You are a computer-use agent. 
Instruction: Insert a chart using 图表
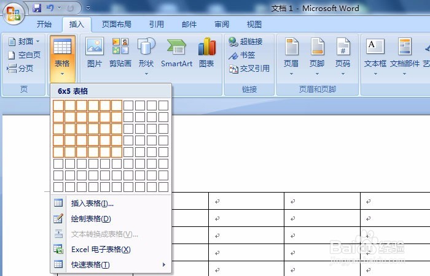point(207,53)
